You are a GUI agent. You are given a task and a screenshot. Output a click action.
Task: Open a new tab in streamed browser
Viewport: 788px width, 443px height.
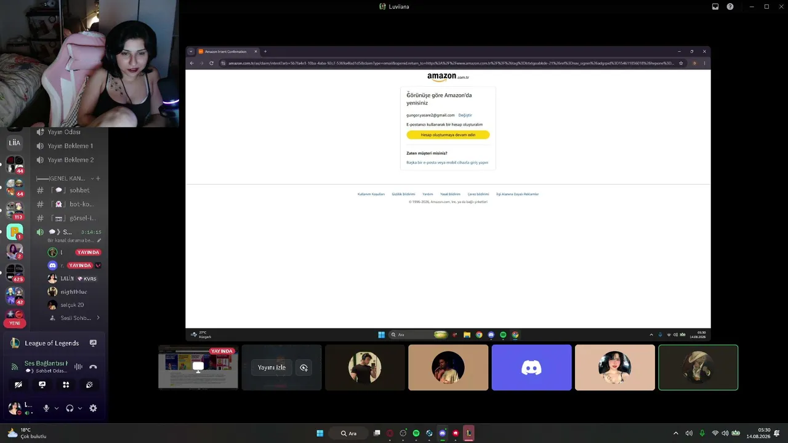(x=265, y=52)
